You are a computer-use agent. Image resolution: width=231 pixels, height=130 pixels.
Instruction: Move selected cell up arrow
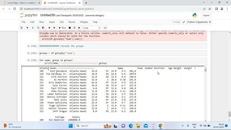coord(49,28)
